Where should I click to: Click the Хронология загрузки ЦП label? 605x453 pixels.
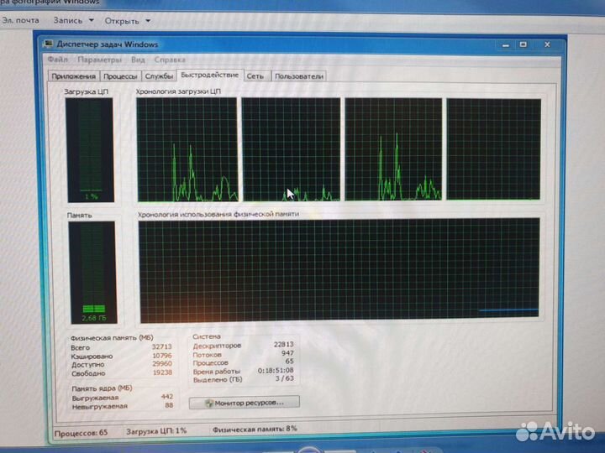(178, 91)
